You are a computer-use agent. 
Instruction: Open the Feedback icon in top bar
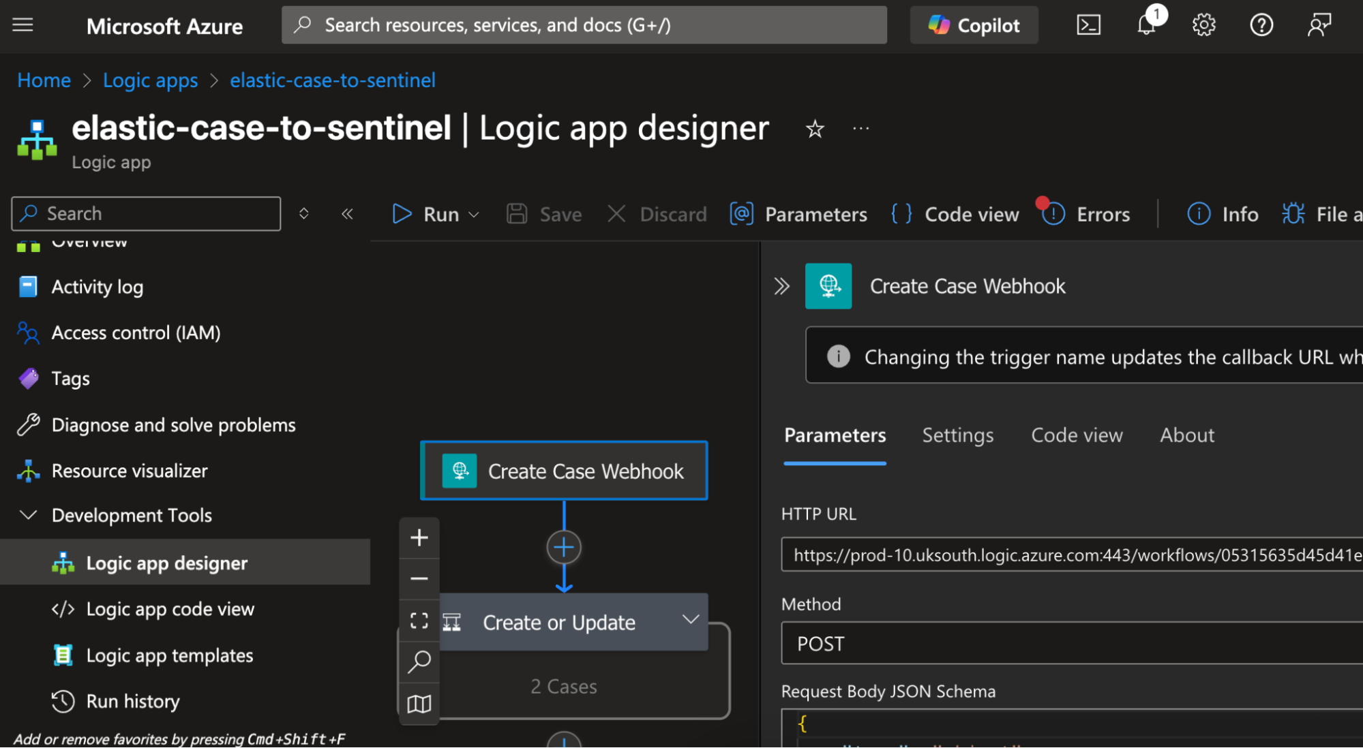click(x=1319, y=25)
